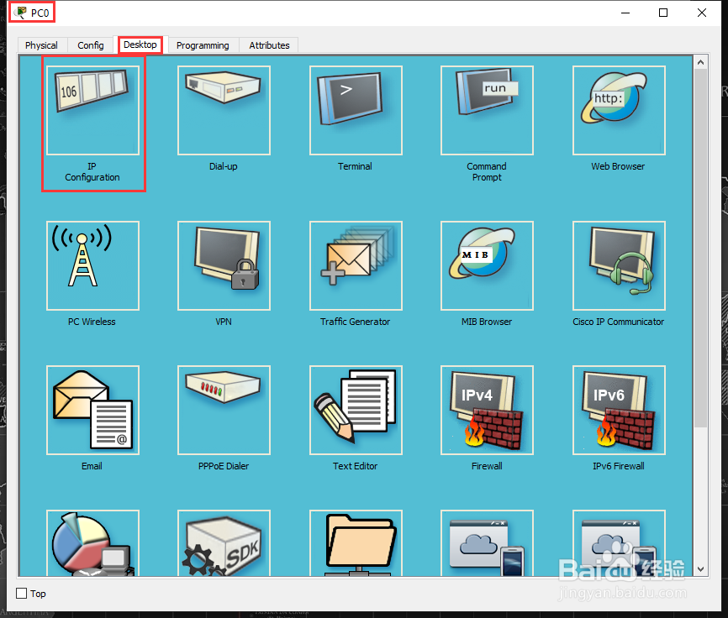Click the MIB Browser label

pyautogui.click(x=487, y=322)
